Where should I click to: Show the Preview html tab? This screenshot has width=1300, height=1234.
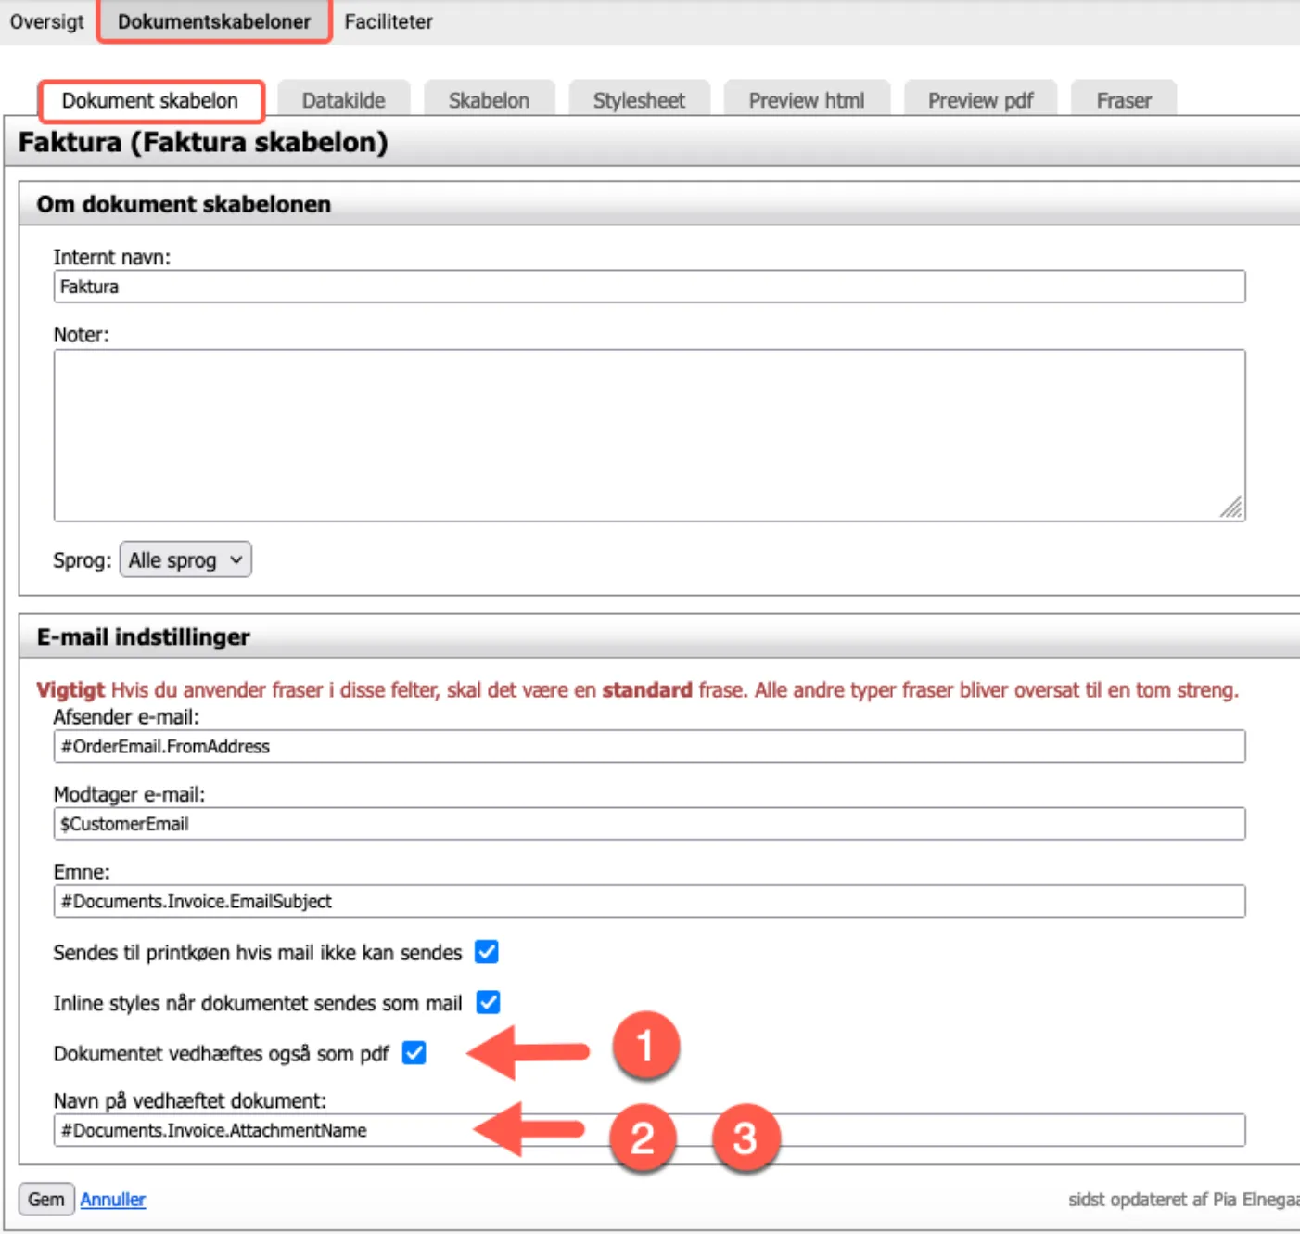click(x=806, y=100)
